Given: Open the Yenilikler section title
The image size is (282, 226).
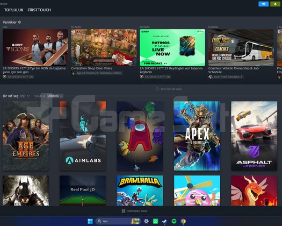Looking at the screenshot, I should click(10, 22).
